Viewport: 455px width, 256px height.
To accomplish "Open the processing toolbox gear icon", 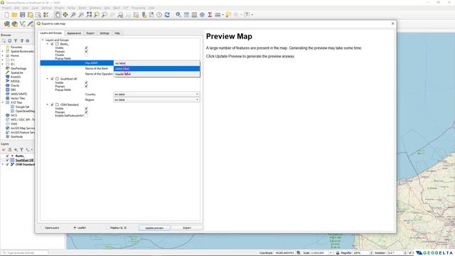I will (x=202, y=15).
